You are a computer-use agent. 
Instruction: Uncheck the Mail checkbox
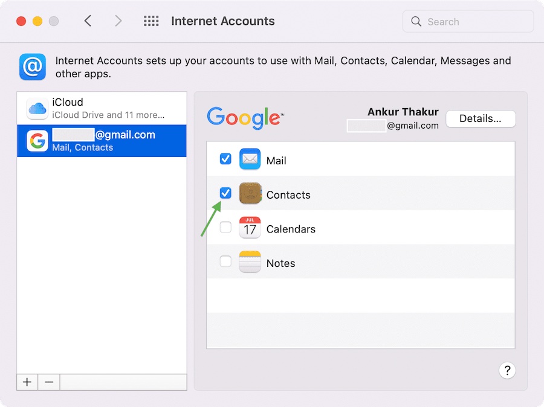coord(225,159)
